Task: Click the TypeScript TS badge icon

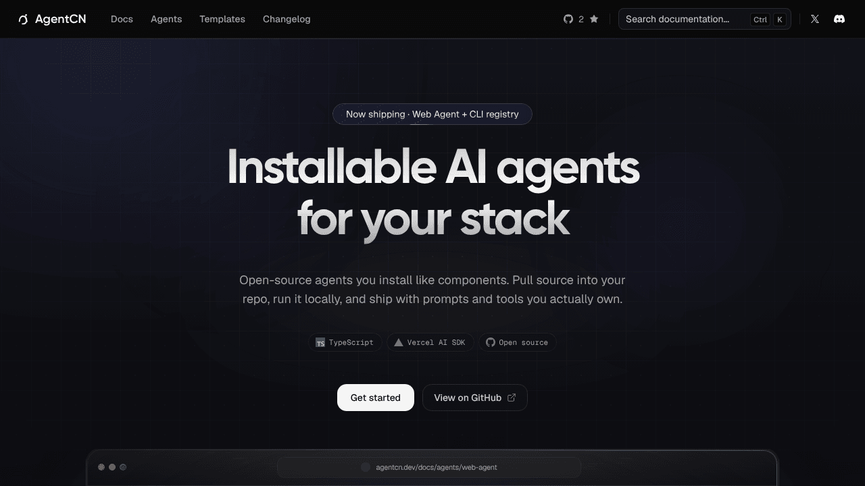Action: [x=320, y=343]
